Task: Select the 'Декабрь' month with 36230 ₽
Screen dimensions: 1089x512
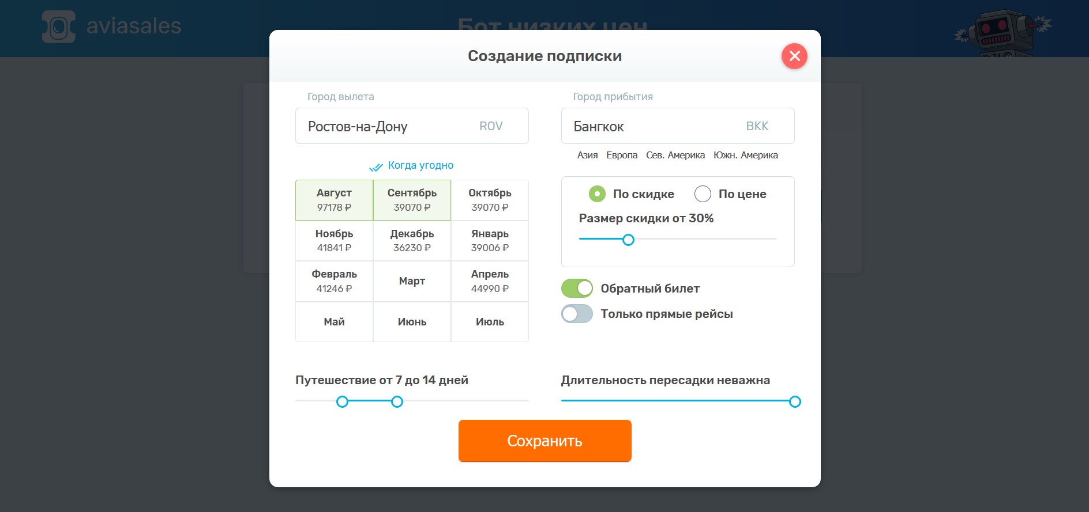Action: pyautogui.click(x=412, y=241)
